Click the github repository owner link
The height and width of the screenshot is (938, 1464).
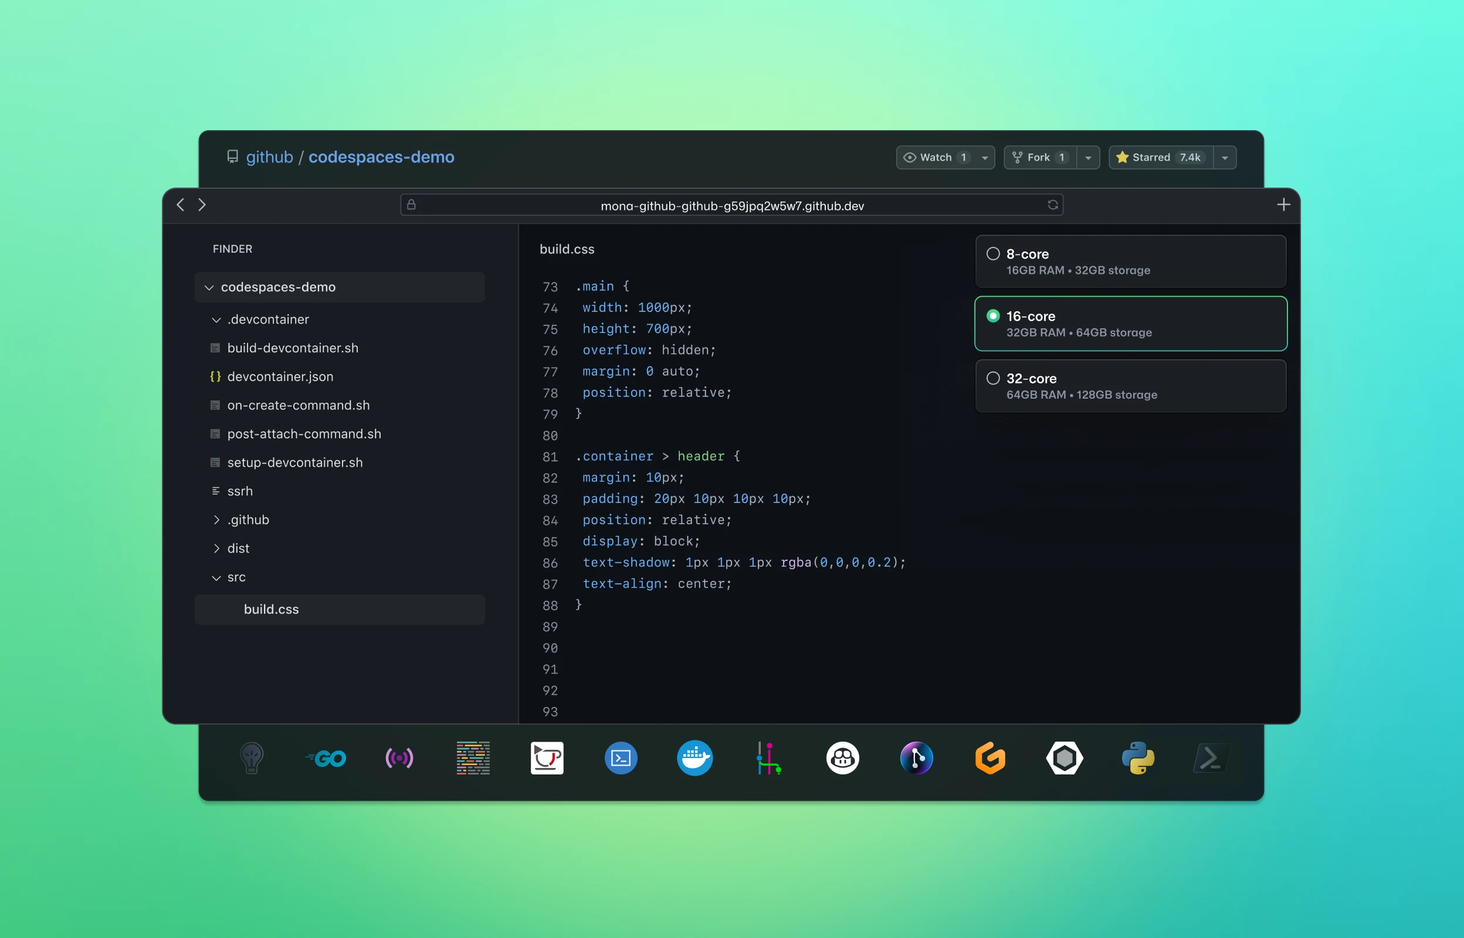[x=270, y=157]
